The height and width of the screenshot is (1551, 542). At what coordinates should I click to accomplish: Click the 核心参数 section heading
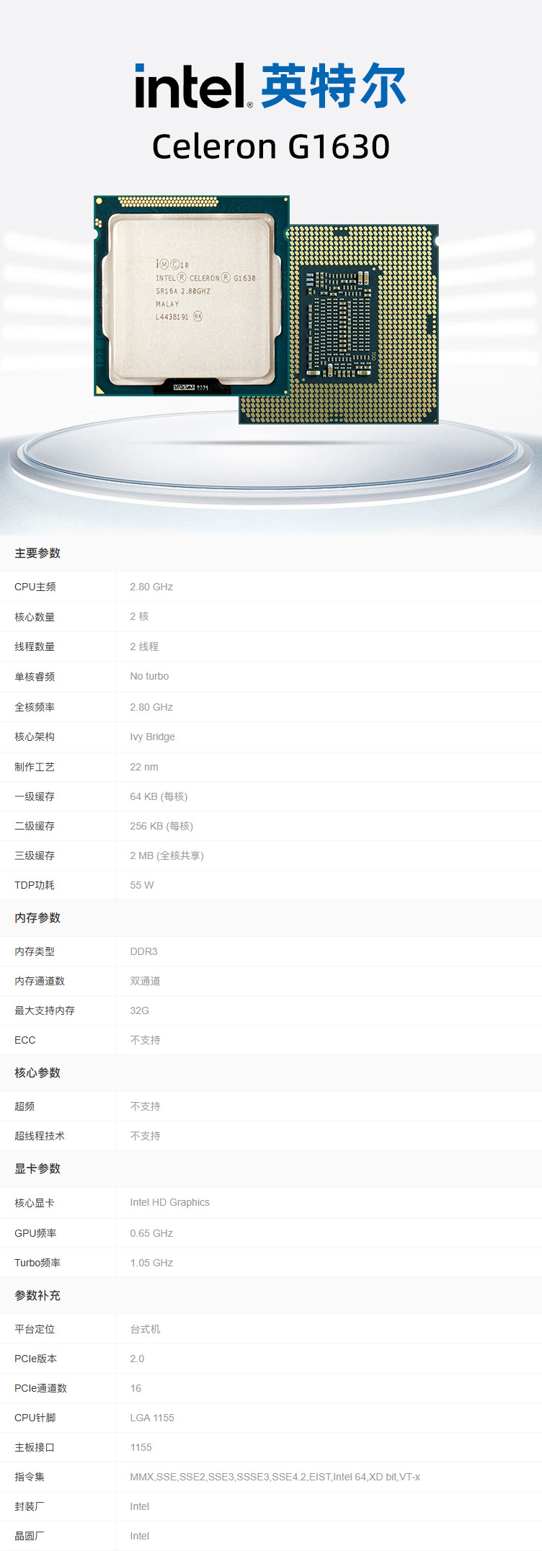coord(37,1072)
